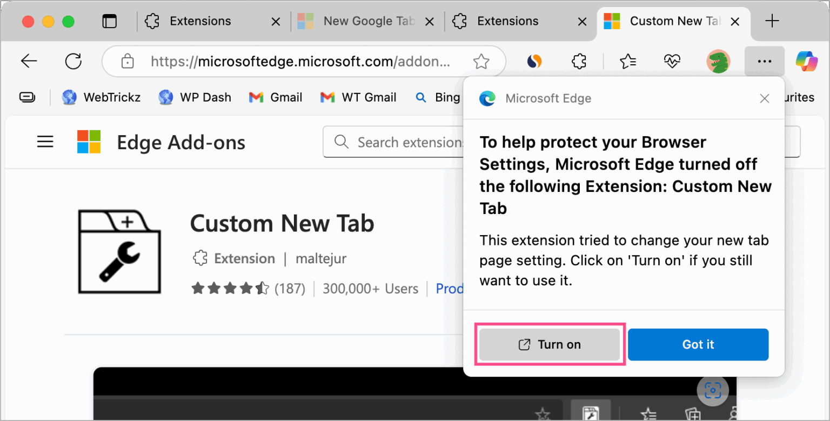Click the dinosaur profile avatar
The height and width of the screenshot is (421, 830).
pos(718,61)
